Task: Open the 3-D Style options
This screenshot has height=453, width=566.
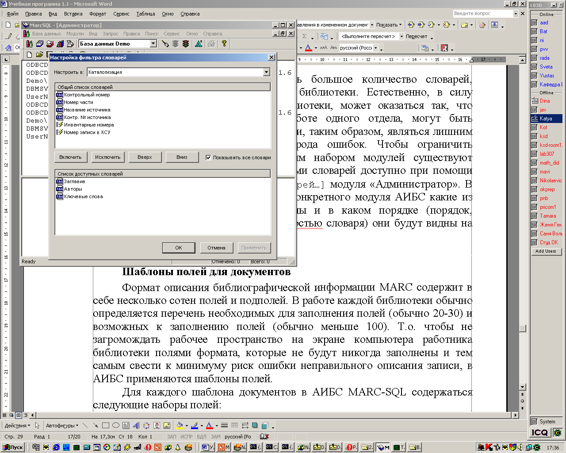Action: tap(265, 426)
